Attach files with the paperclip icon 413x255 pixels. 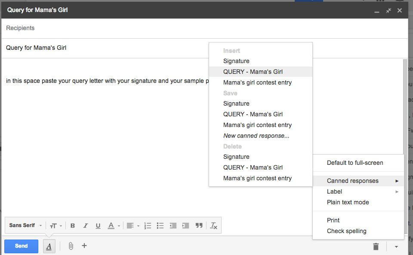(x=71, y=246)
